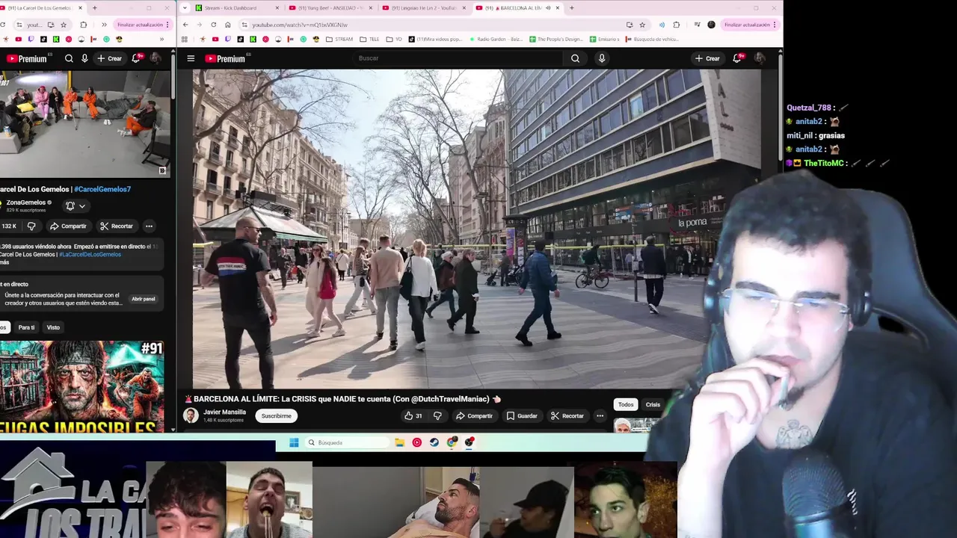Share the stream via Compartir in left window
This screenshot has height=538, width=957.
coord(68,226)
